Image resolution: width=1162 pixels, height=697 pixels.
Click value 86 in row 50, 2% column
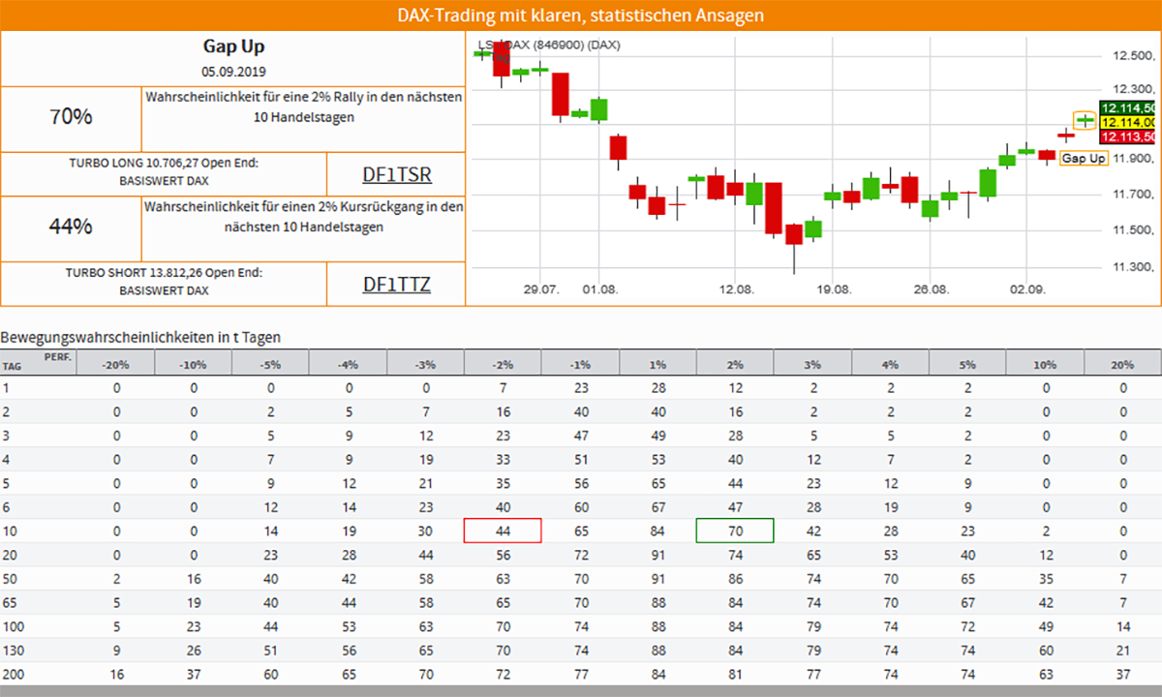tap(735, 578)
